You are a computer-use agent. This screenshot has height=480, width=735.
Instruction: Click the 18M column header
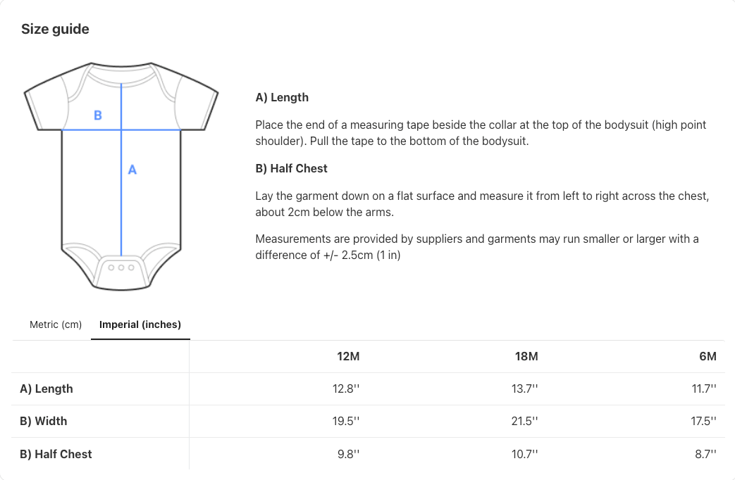click(526, 356)
